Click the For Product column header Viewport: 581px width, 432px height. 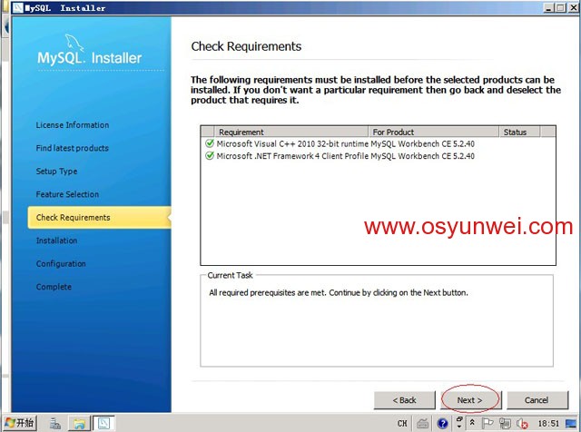point(434,132)
